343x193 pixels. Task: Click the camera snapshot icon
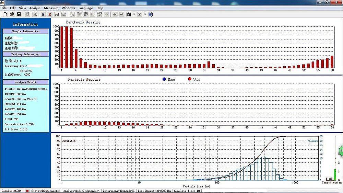[x=129, y=14]
